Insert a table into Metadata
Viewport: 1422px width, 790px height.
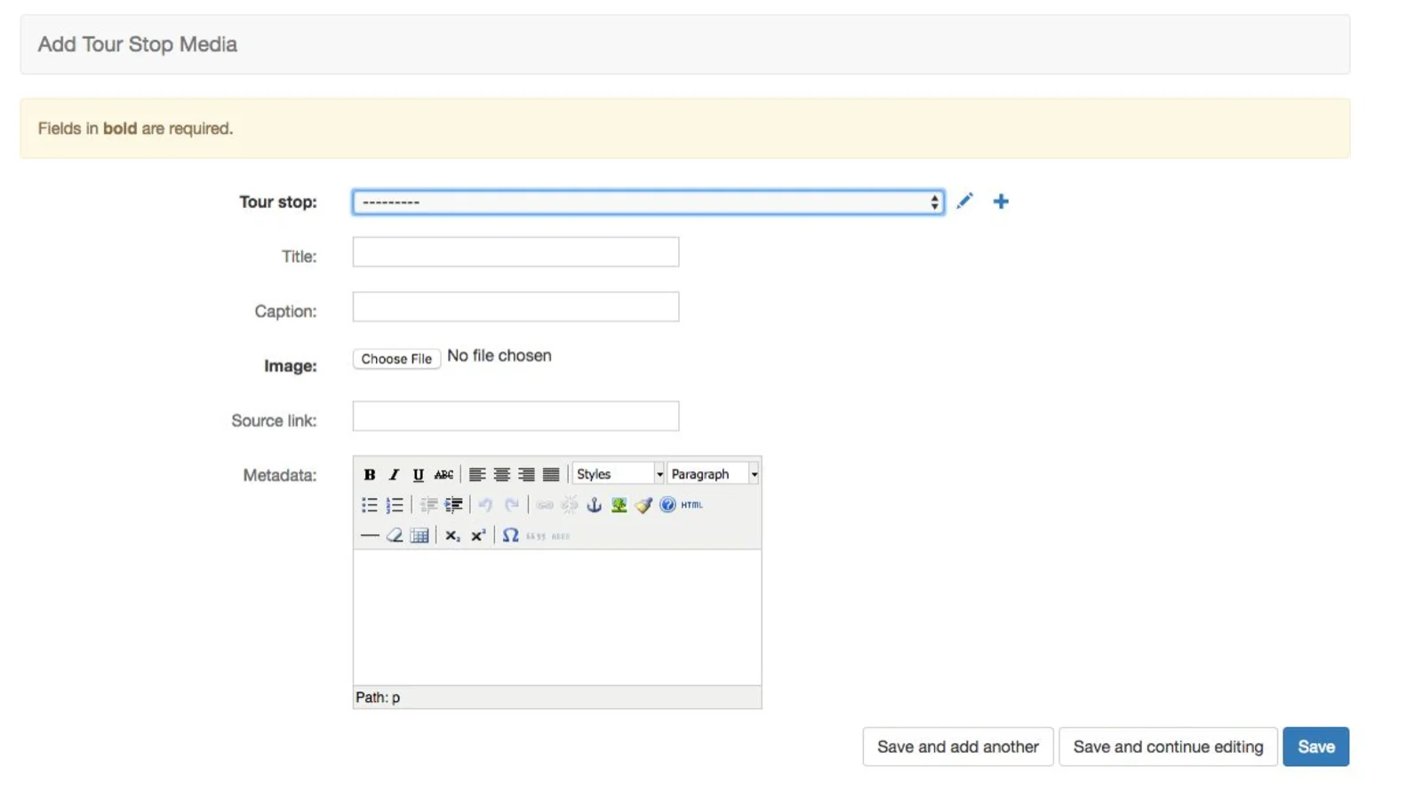click(x=419, y=535)
